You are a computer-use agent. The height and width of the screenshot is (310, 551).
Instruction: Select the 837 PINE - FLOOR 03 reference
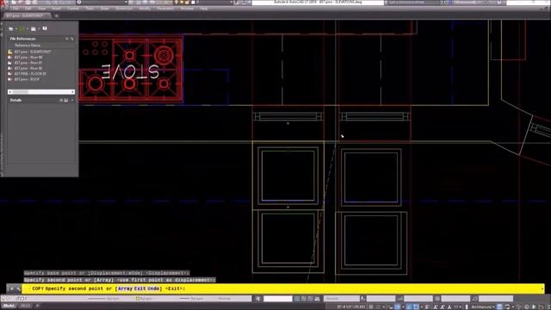30,74
